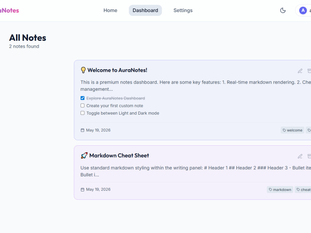
Task: Select the Dashboard tab
Action: coord(145,10)
